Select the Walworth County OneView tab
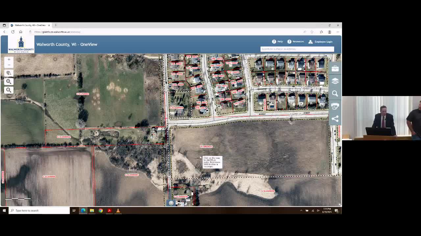421x236 pixels. point(30,25)
